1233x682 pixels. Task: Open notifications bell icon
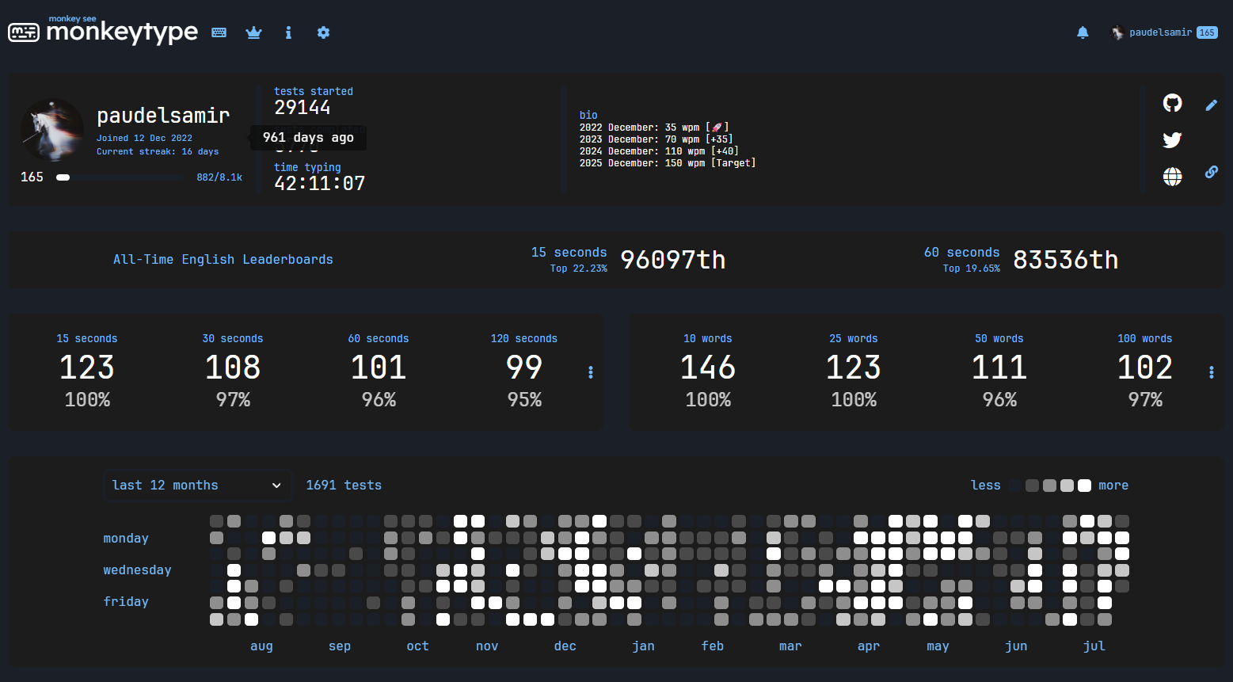pyautogui.click(x=1083, y=32)
